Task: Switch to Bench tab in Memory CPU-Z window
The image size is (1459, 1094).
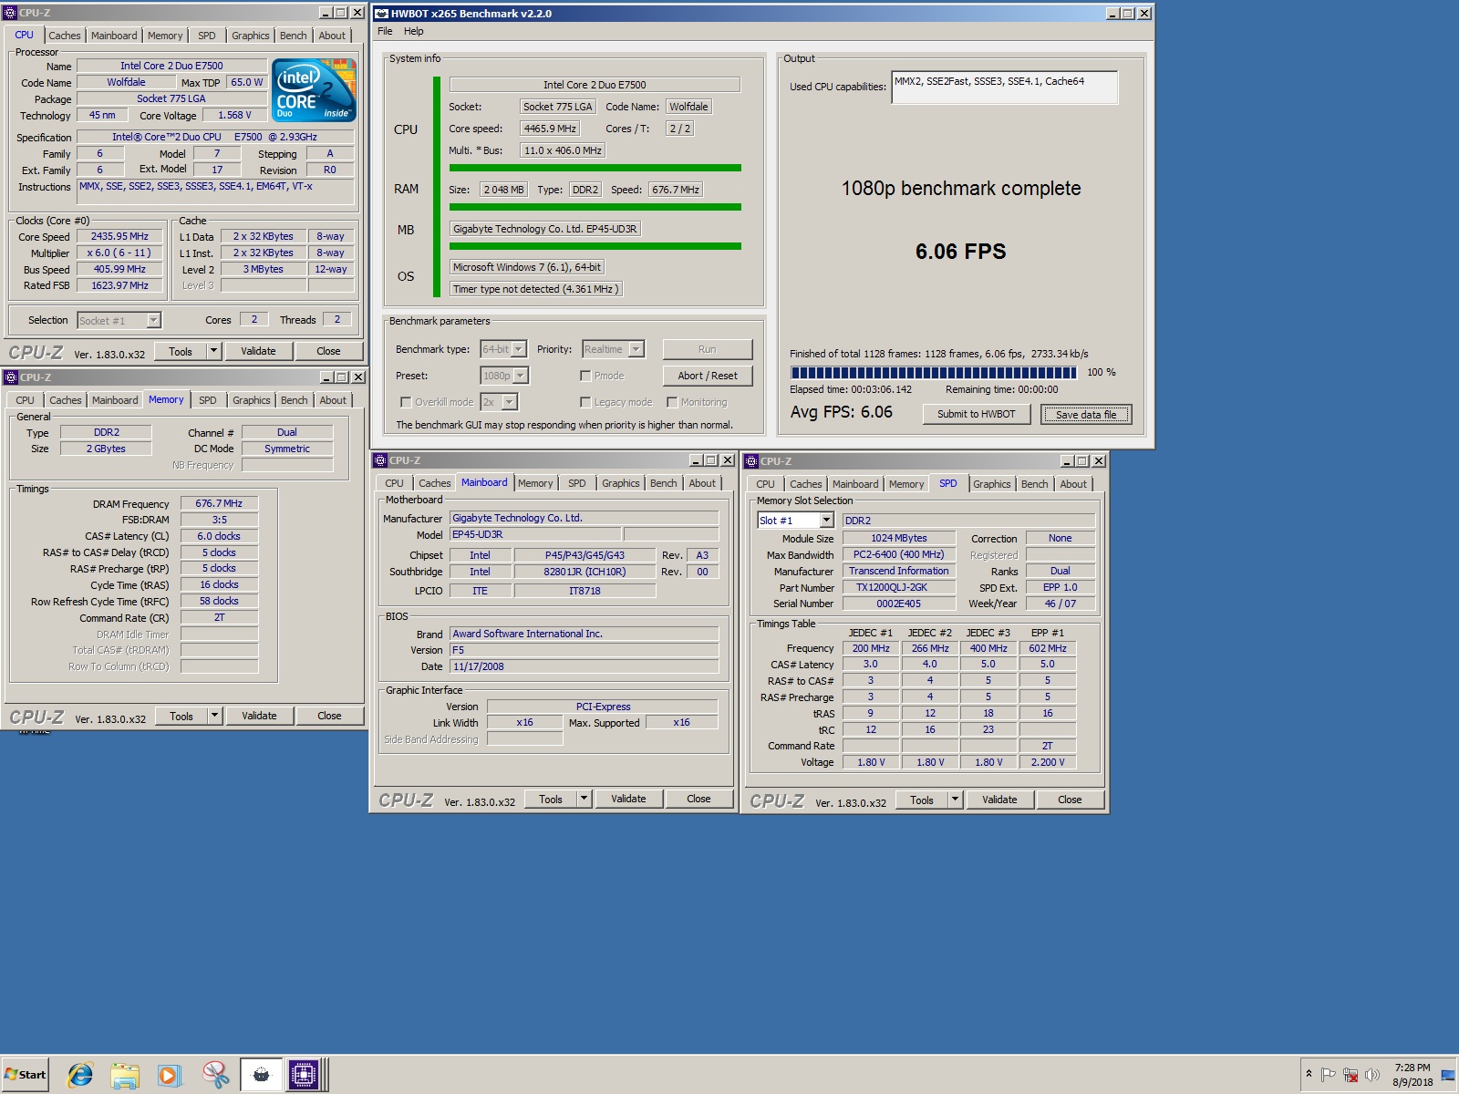Action: pos(294,400)
